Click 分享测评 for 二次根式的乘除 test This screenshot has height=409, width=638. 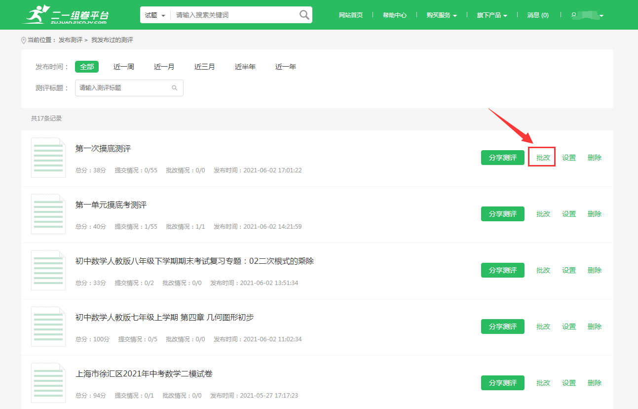point(503,270)
